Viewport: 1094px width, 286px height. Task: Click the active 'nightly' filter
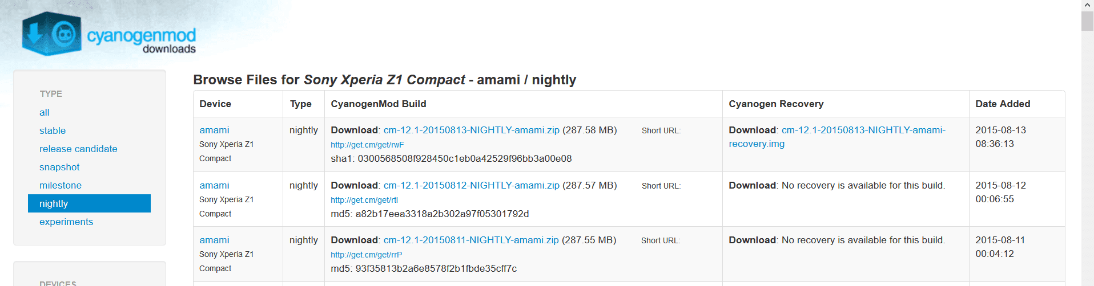89,203
